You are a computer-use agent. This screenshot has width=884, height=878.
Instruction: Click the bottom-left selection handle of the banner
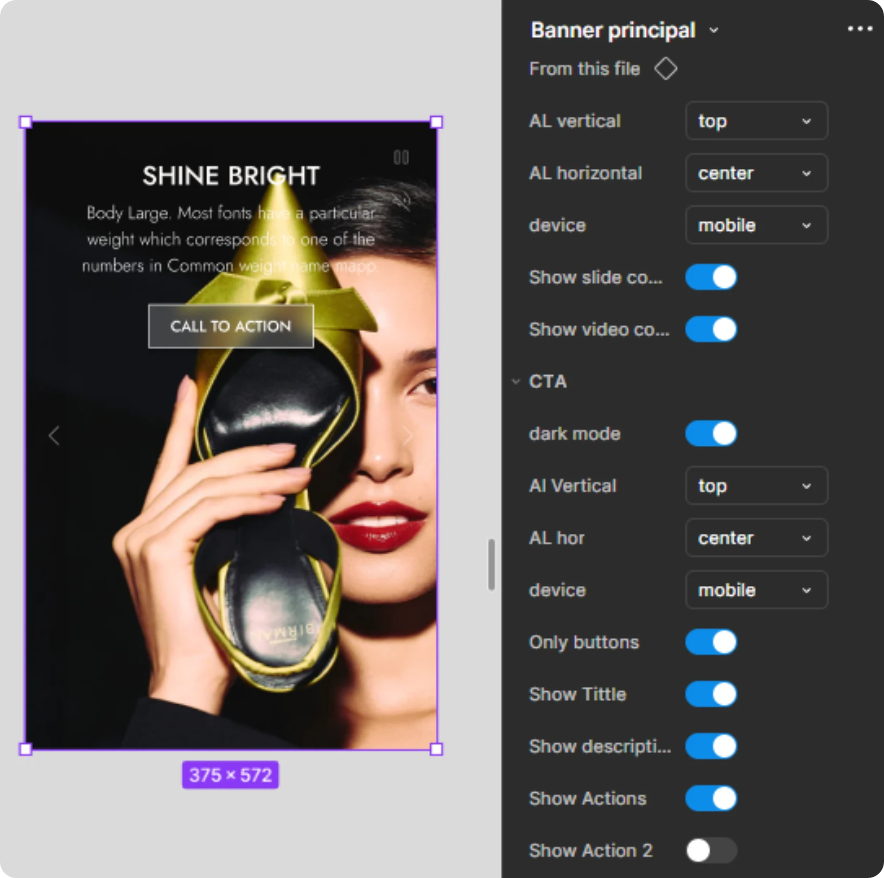(x=26, y=749)
